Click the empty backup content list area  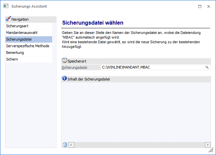pos(136,111)
